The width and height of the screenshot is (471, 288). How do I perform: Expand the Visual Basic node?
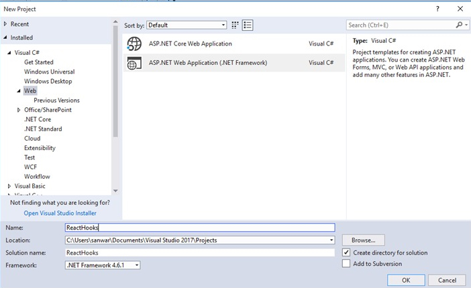point(9,186)
